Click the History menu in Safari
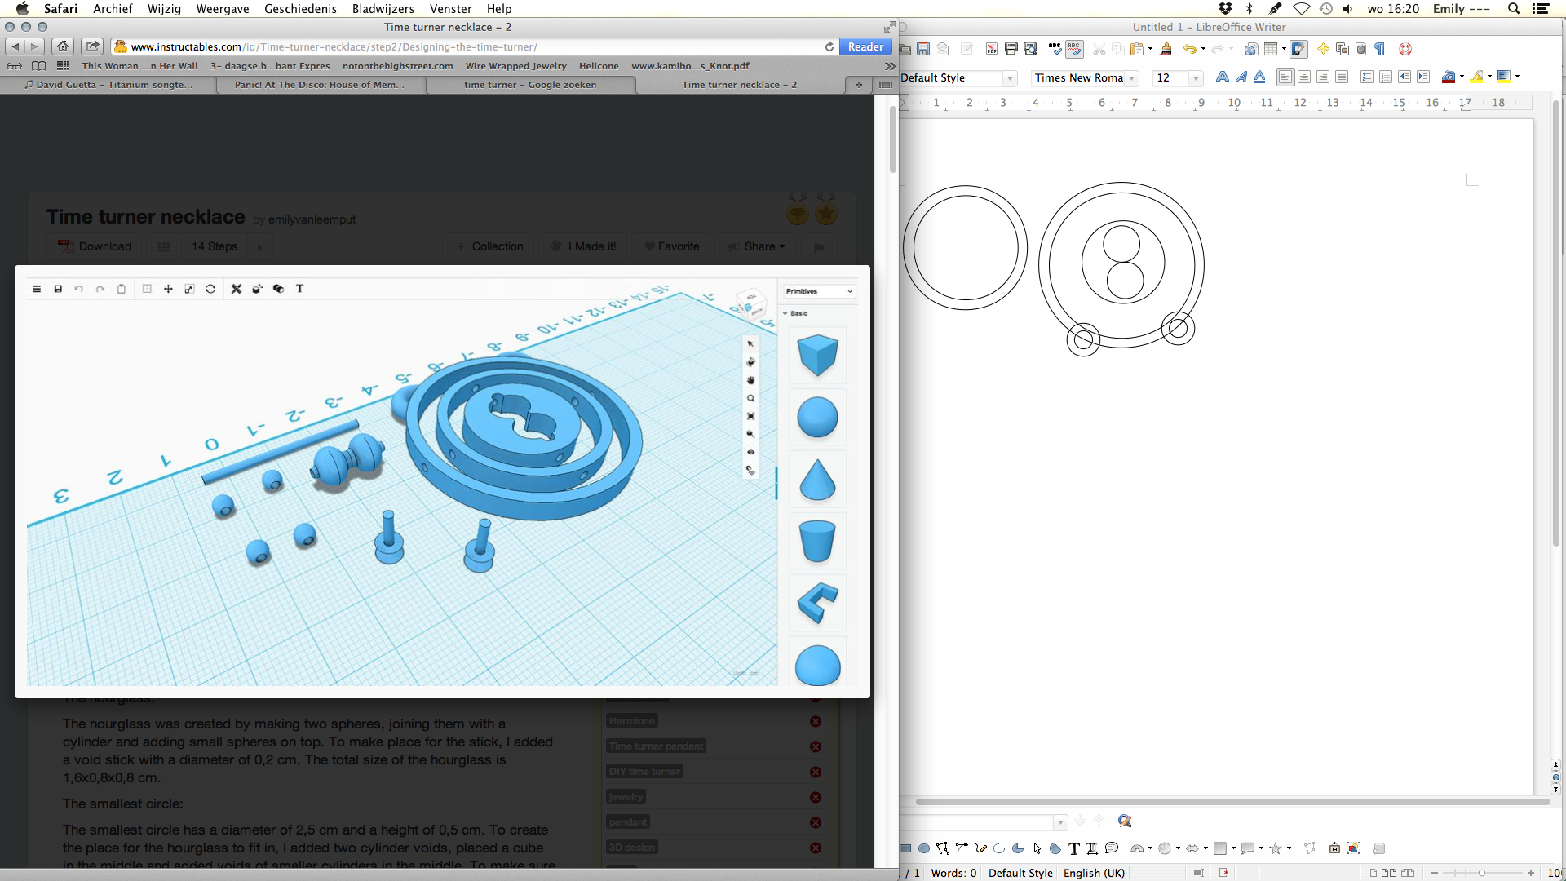 click(x=300, y=9)
